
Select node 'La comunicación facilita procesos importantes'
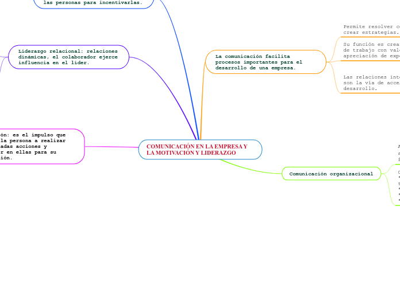(266, 62)
